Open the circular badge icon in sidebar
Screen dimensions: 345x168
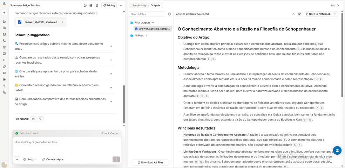[4, 79]
